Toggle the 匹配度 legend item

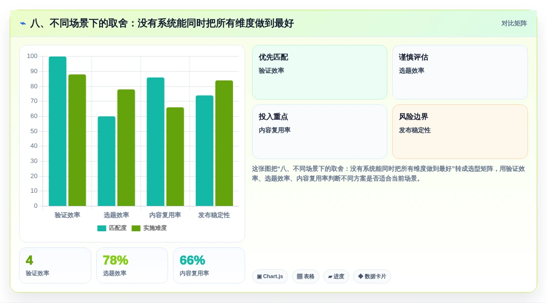click(112, 228)
